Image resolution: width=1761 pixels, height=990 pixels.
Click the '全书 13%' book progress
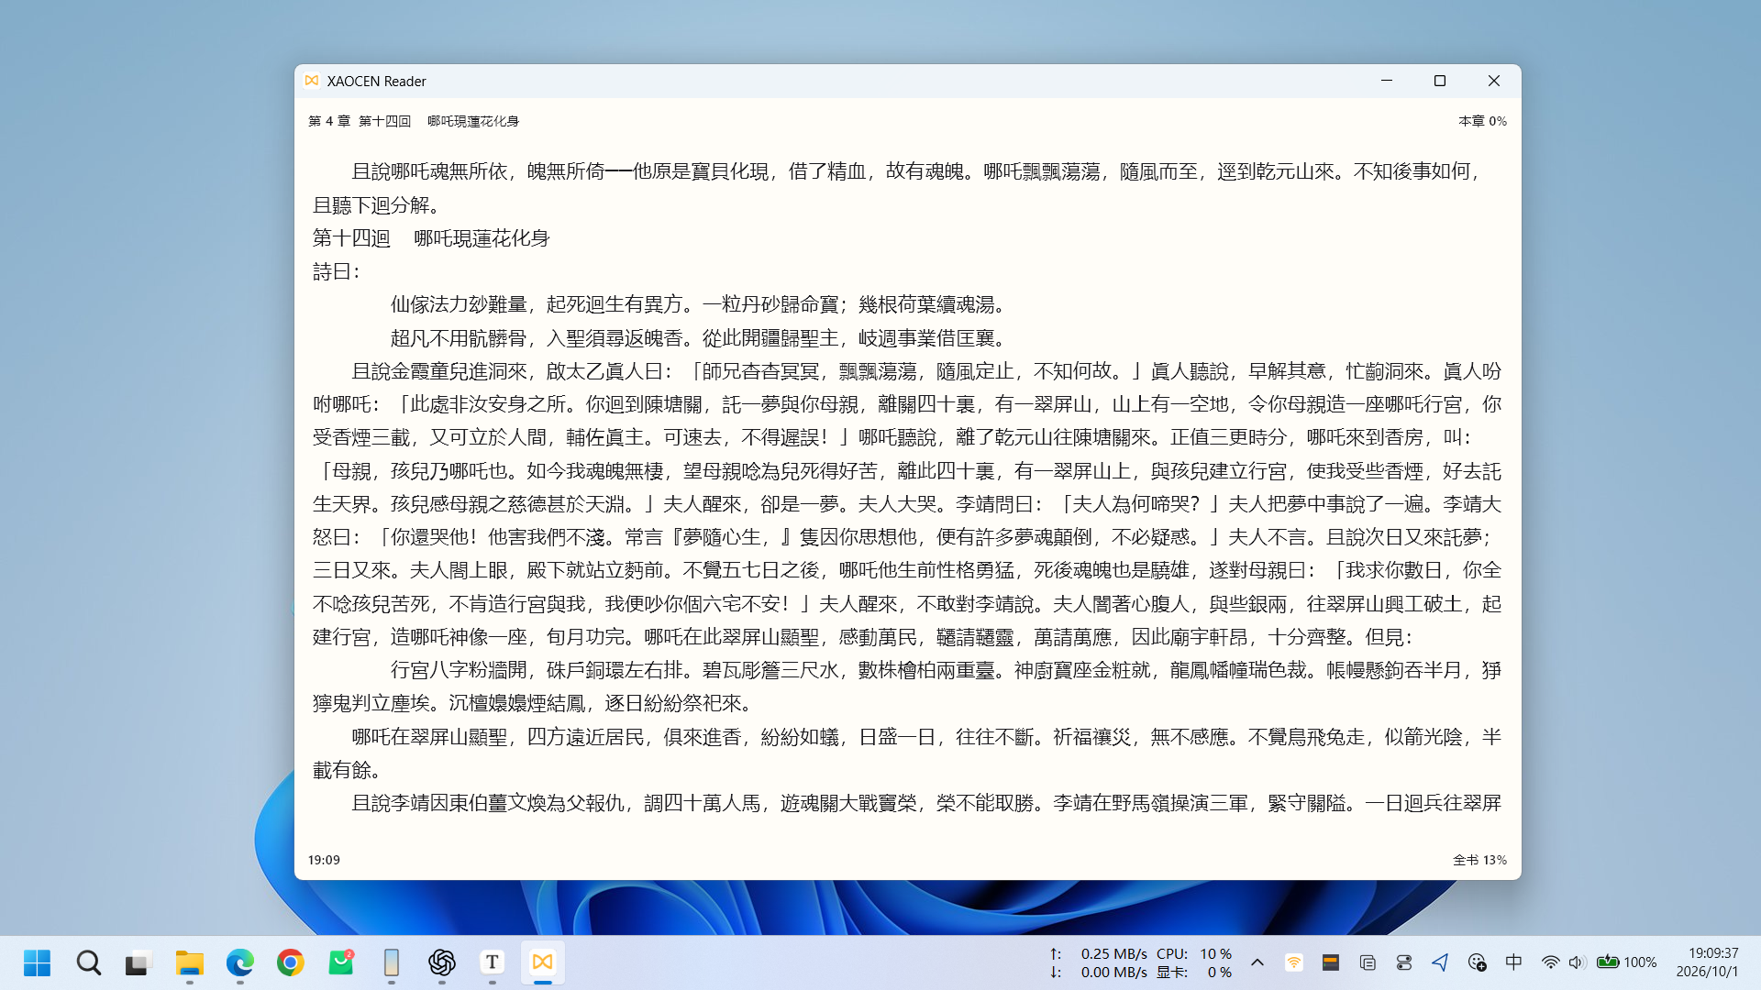click(x=1479, y=860)
